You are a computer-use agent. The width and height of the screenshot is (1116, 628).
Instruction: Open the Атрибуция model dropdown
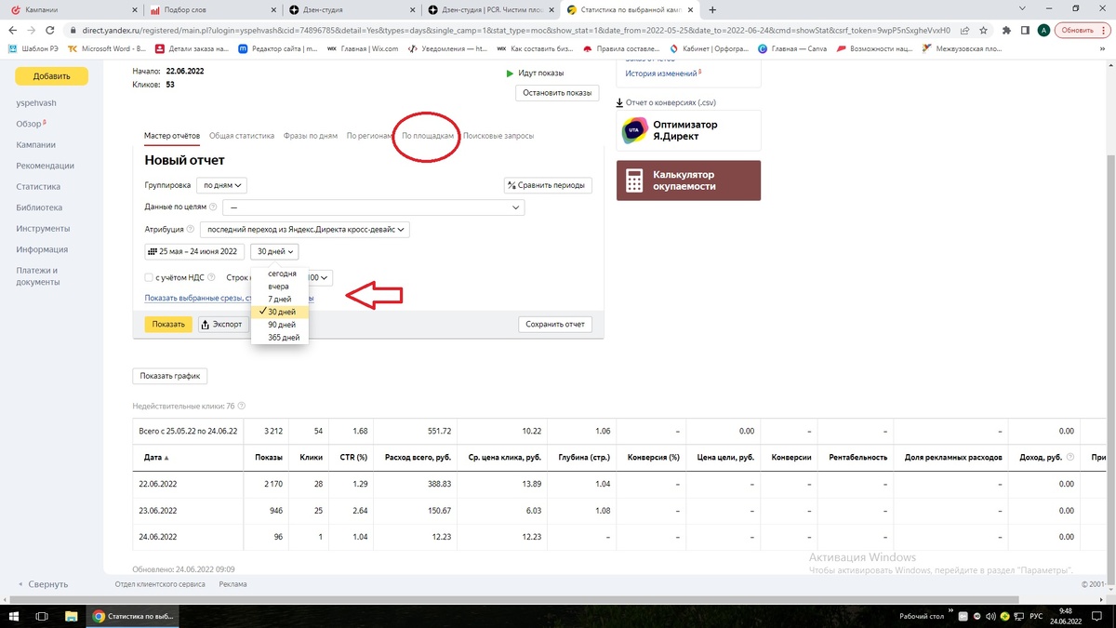[x=305, y=229]
